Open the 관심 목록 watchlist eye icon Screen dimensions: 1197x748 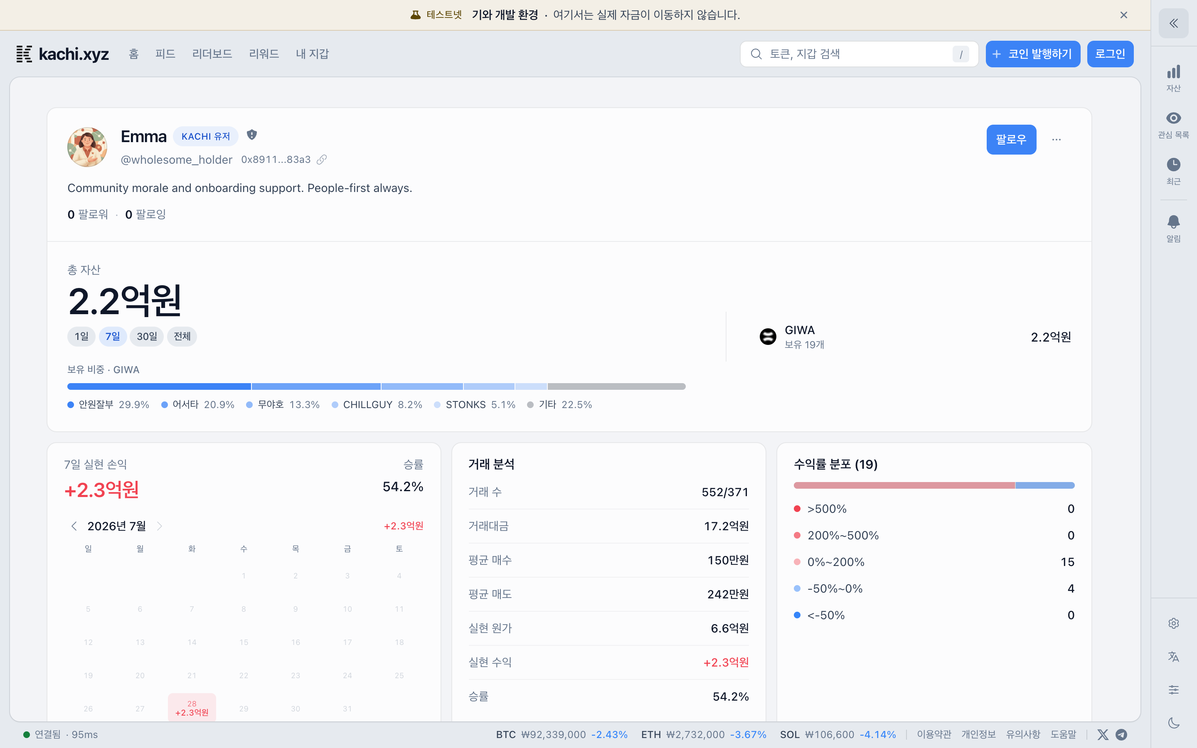pyautogui.click(x=1173, y=125)
